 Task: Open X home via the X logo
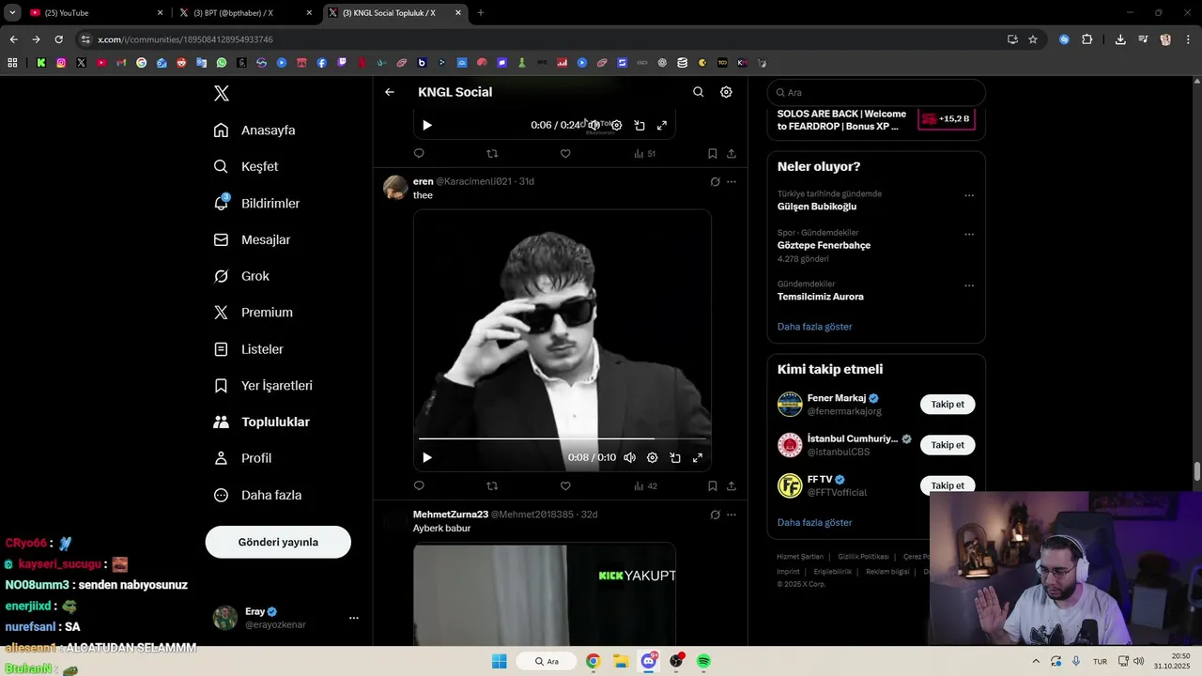(222, 93)
